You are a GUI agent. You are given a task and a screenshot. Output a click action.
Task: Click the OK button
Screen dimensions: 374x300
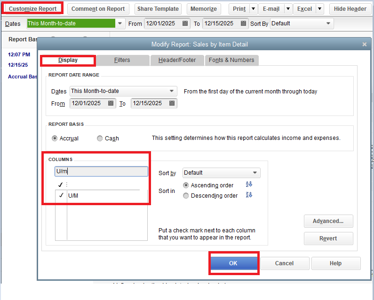(x=233, y=263)
